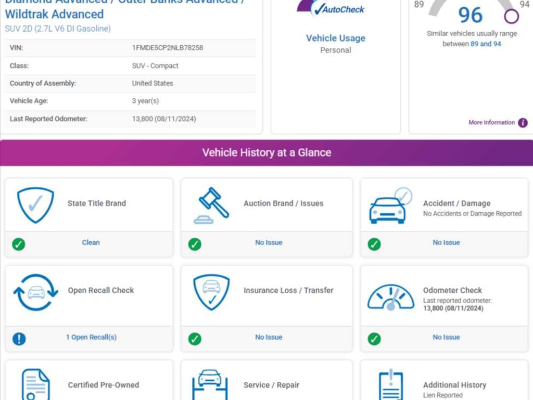
Task: Open the More Information link
Action: click(x=491, y=123)
